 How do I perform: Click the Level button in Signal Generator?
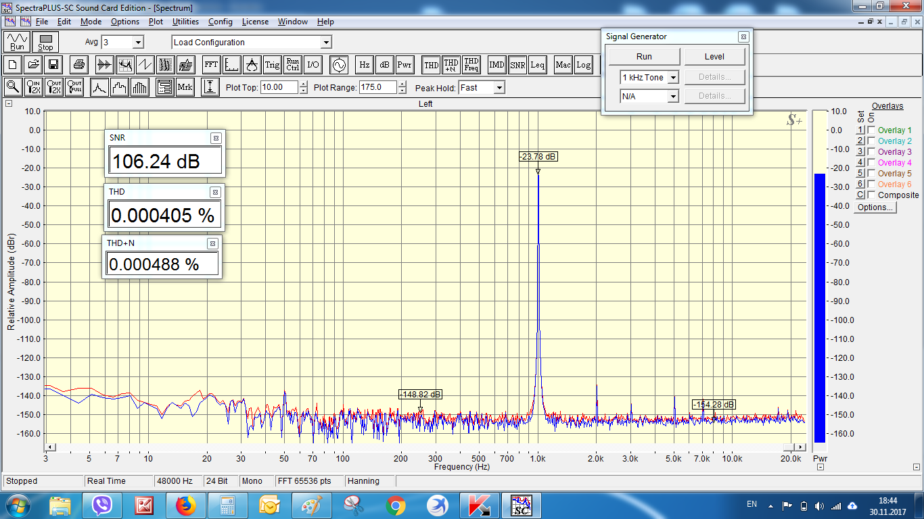tap(714, 57)
